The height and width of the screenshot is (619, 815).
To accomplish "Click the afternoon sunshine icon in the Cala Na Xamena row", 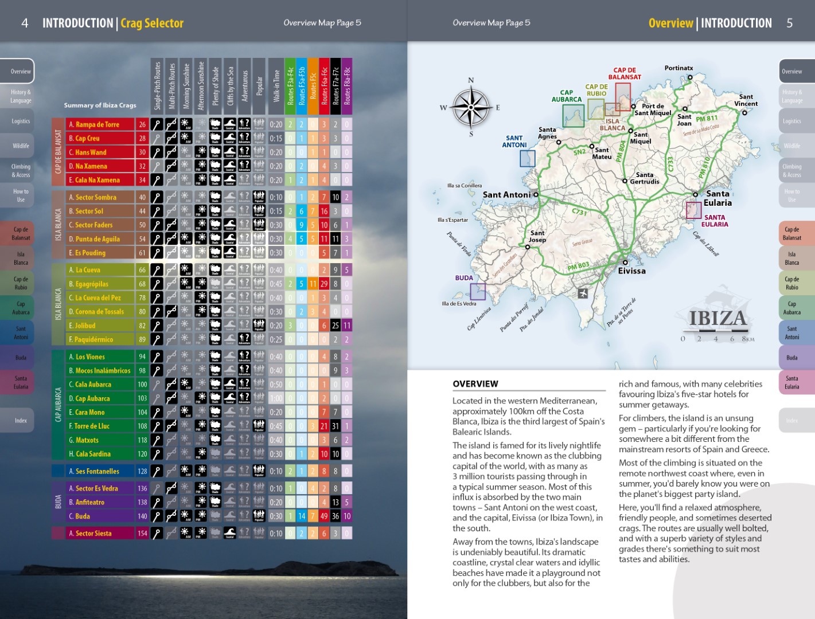I will [x=201, y=180].
